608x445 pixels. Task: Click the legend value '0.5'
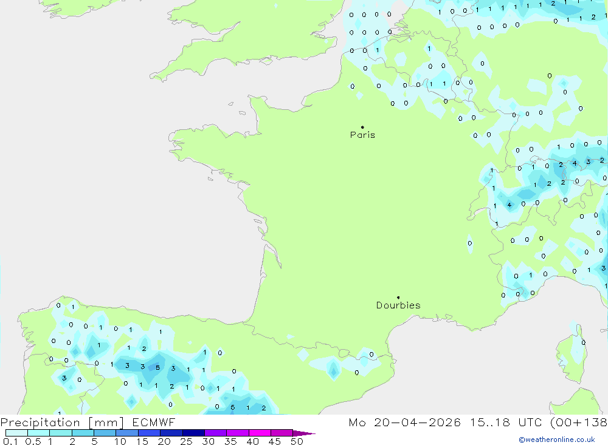(33, 441)
